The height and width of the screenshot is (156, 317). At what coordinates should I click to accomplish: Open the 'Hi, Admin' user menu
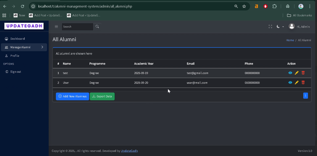click(x=303, y=27)
